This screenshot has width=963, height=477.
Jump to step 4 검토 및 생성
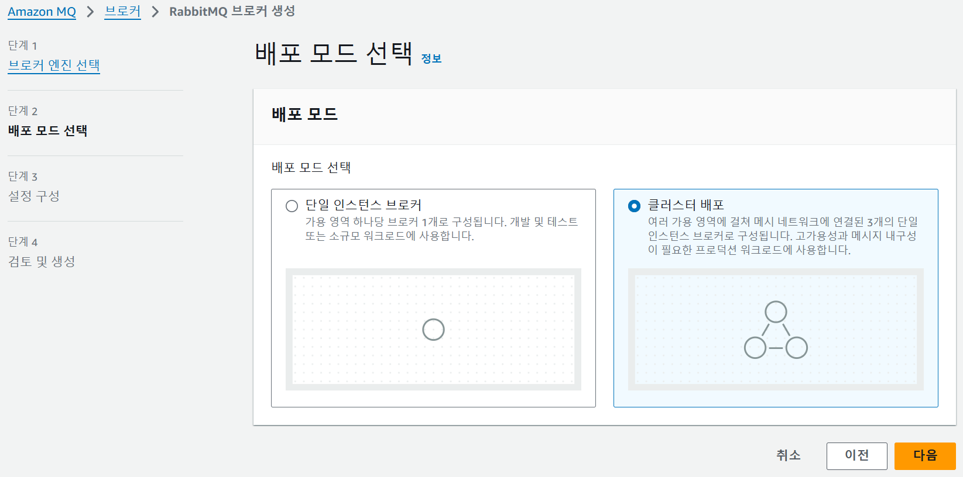[42, 261]
